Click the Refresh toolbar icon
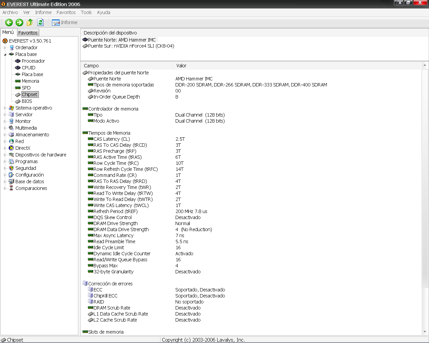The width and height of the screenshot is (429, 343). [x=41, y=22]
